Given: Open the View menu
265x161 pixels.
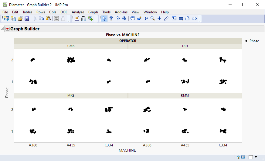Looking at the screenshot, I should click(135, 12).
